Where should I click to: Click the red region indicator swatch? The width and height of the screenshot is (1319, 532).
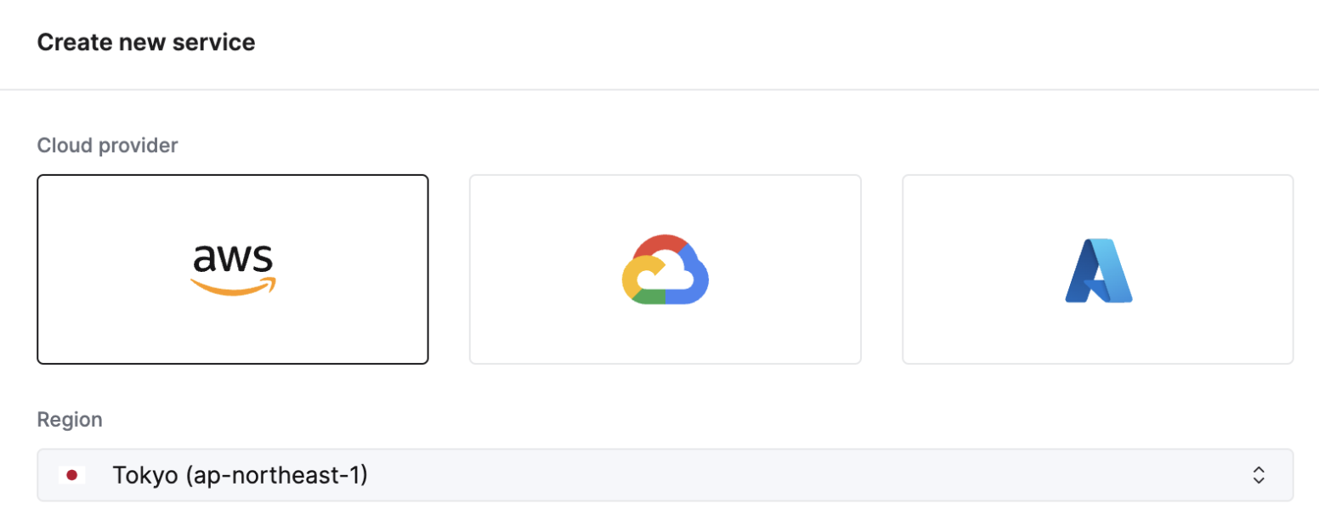click(x=73, y=475)
